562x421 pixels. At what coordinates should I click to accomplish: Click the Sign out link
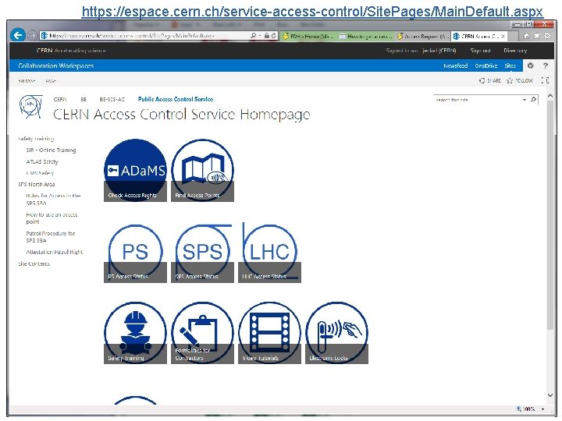tap(480, 51)
